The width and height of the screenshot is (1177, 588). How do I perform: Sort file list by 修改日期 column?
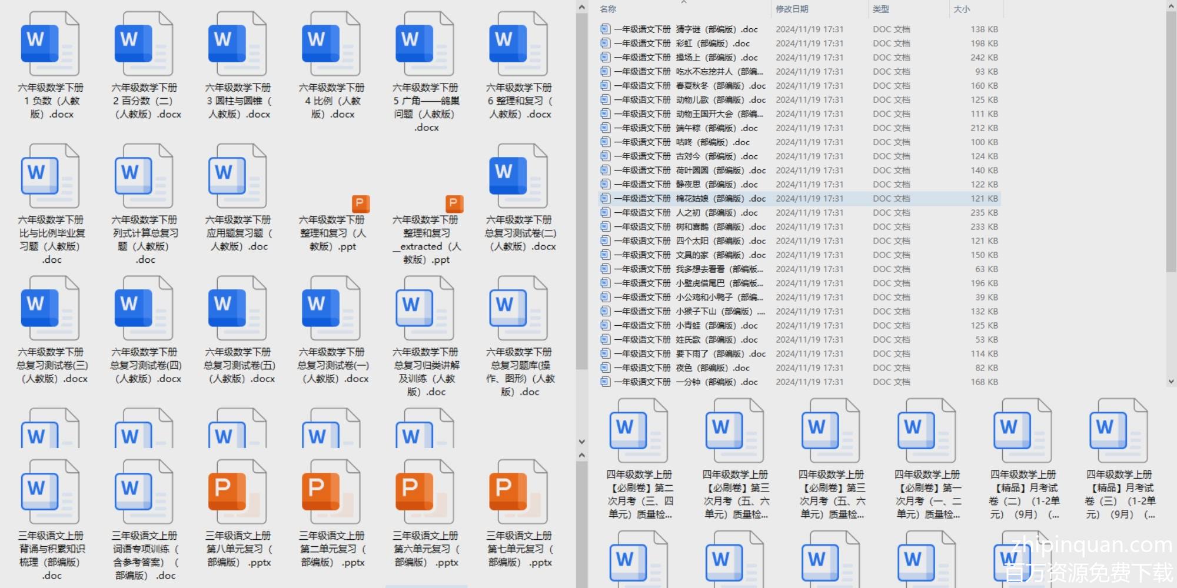[x=792, y=9]
